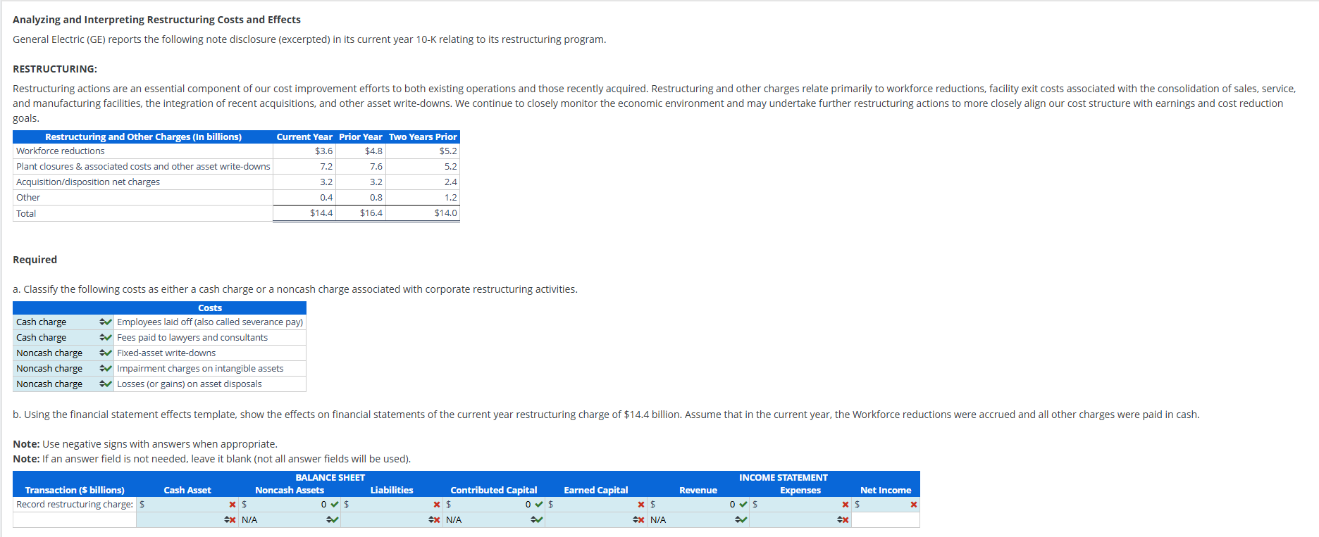Open the Noncash Assets N/A dropdown
This screenshot has width=1319, height=537.
290,519
